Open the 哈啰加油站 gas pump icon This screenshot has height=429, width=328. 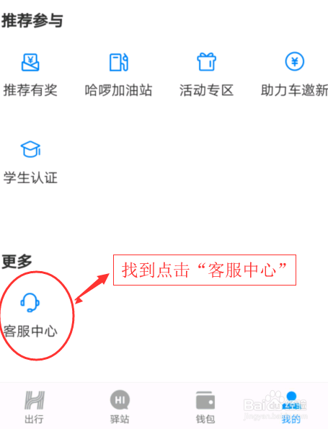[119, 62]
